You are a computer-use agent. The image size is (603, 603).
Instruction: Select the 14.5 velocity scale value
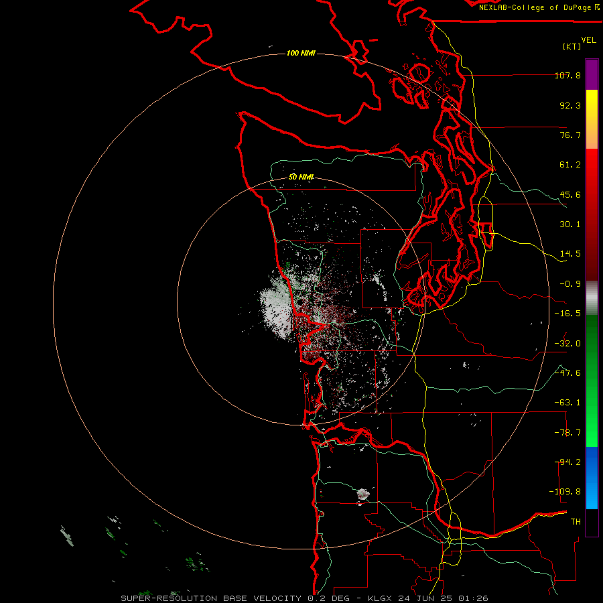(x=570, y=254)
